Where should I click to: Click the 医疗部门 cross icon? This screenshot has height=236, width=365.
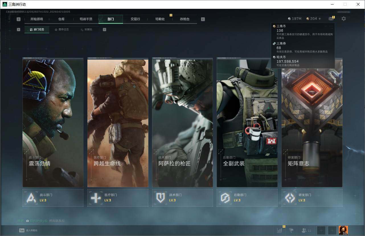pos(96,198)
